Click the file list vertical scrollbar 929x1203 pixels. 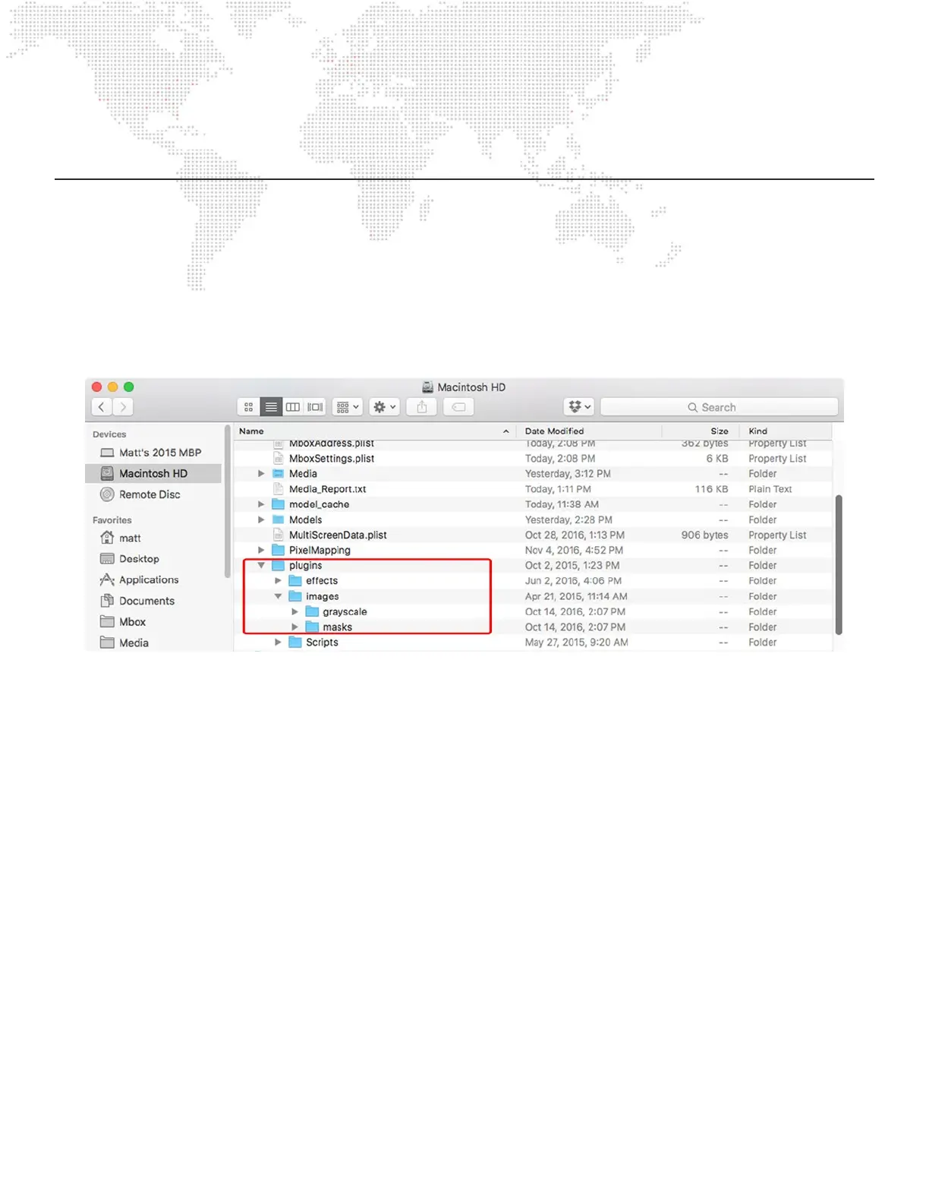[838, 564]
